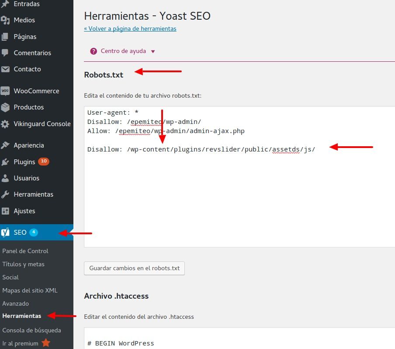Click Ir al premium link
The height and width of the screenshot is (349, 395).
tap(20, 343)
